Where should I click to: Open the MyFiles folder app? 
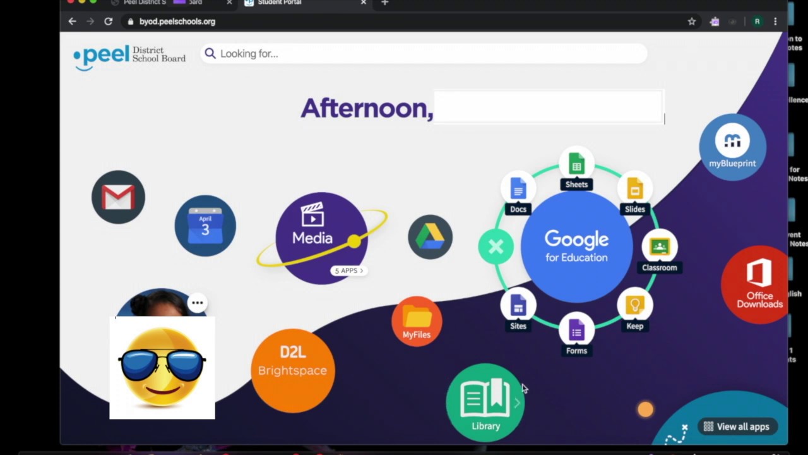coord(417,321)
